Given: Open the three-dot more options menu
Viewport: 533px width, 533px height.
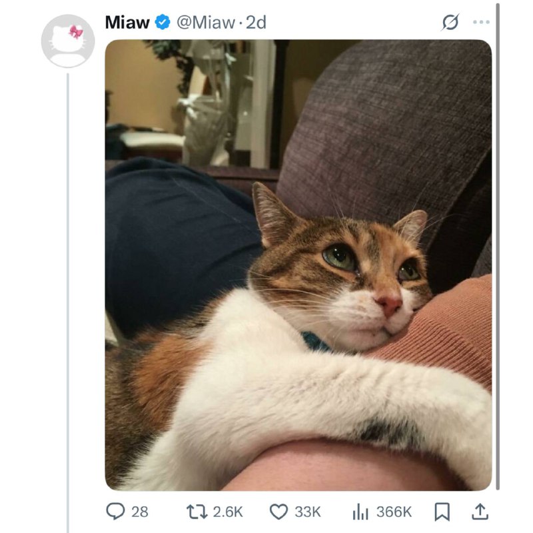Looking at the screenshot, I should (x=481, y=23).
